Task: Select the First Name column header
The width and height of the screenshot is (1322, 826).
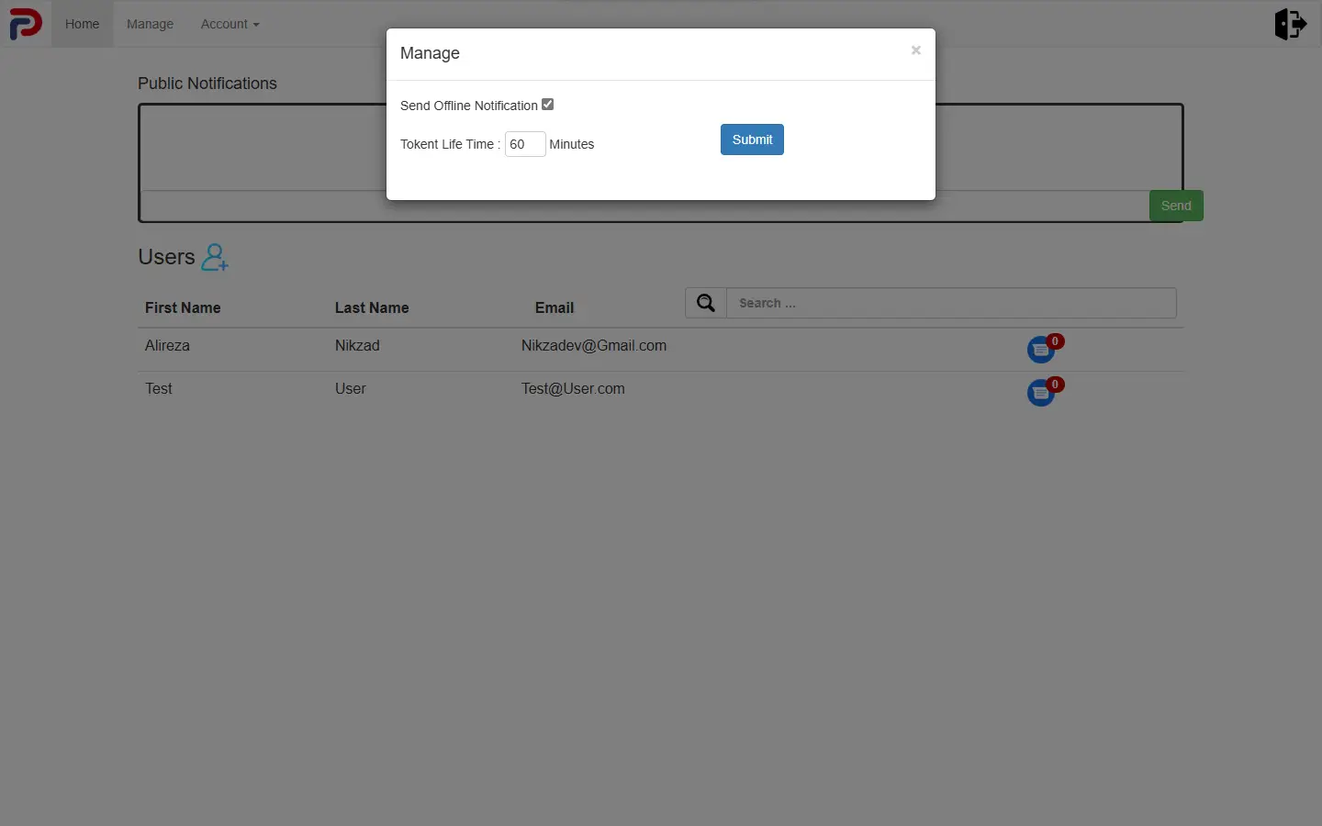Action: coord(183,307)
